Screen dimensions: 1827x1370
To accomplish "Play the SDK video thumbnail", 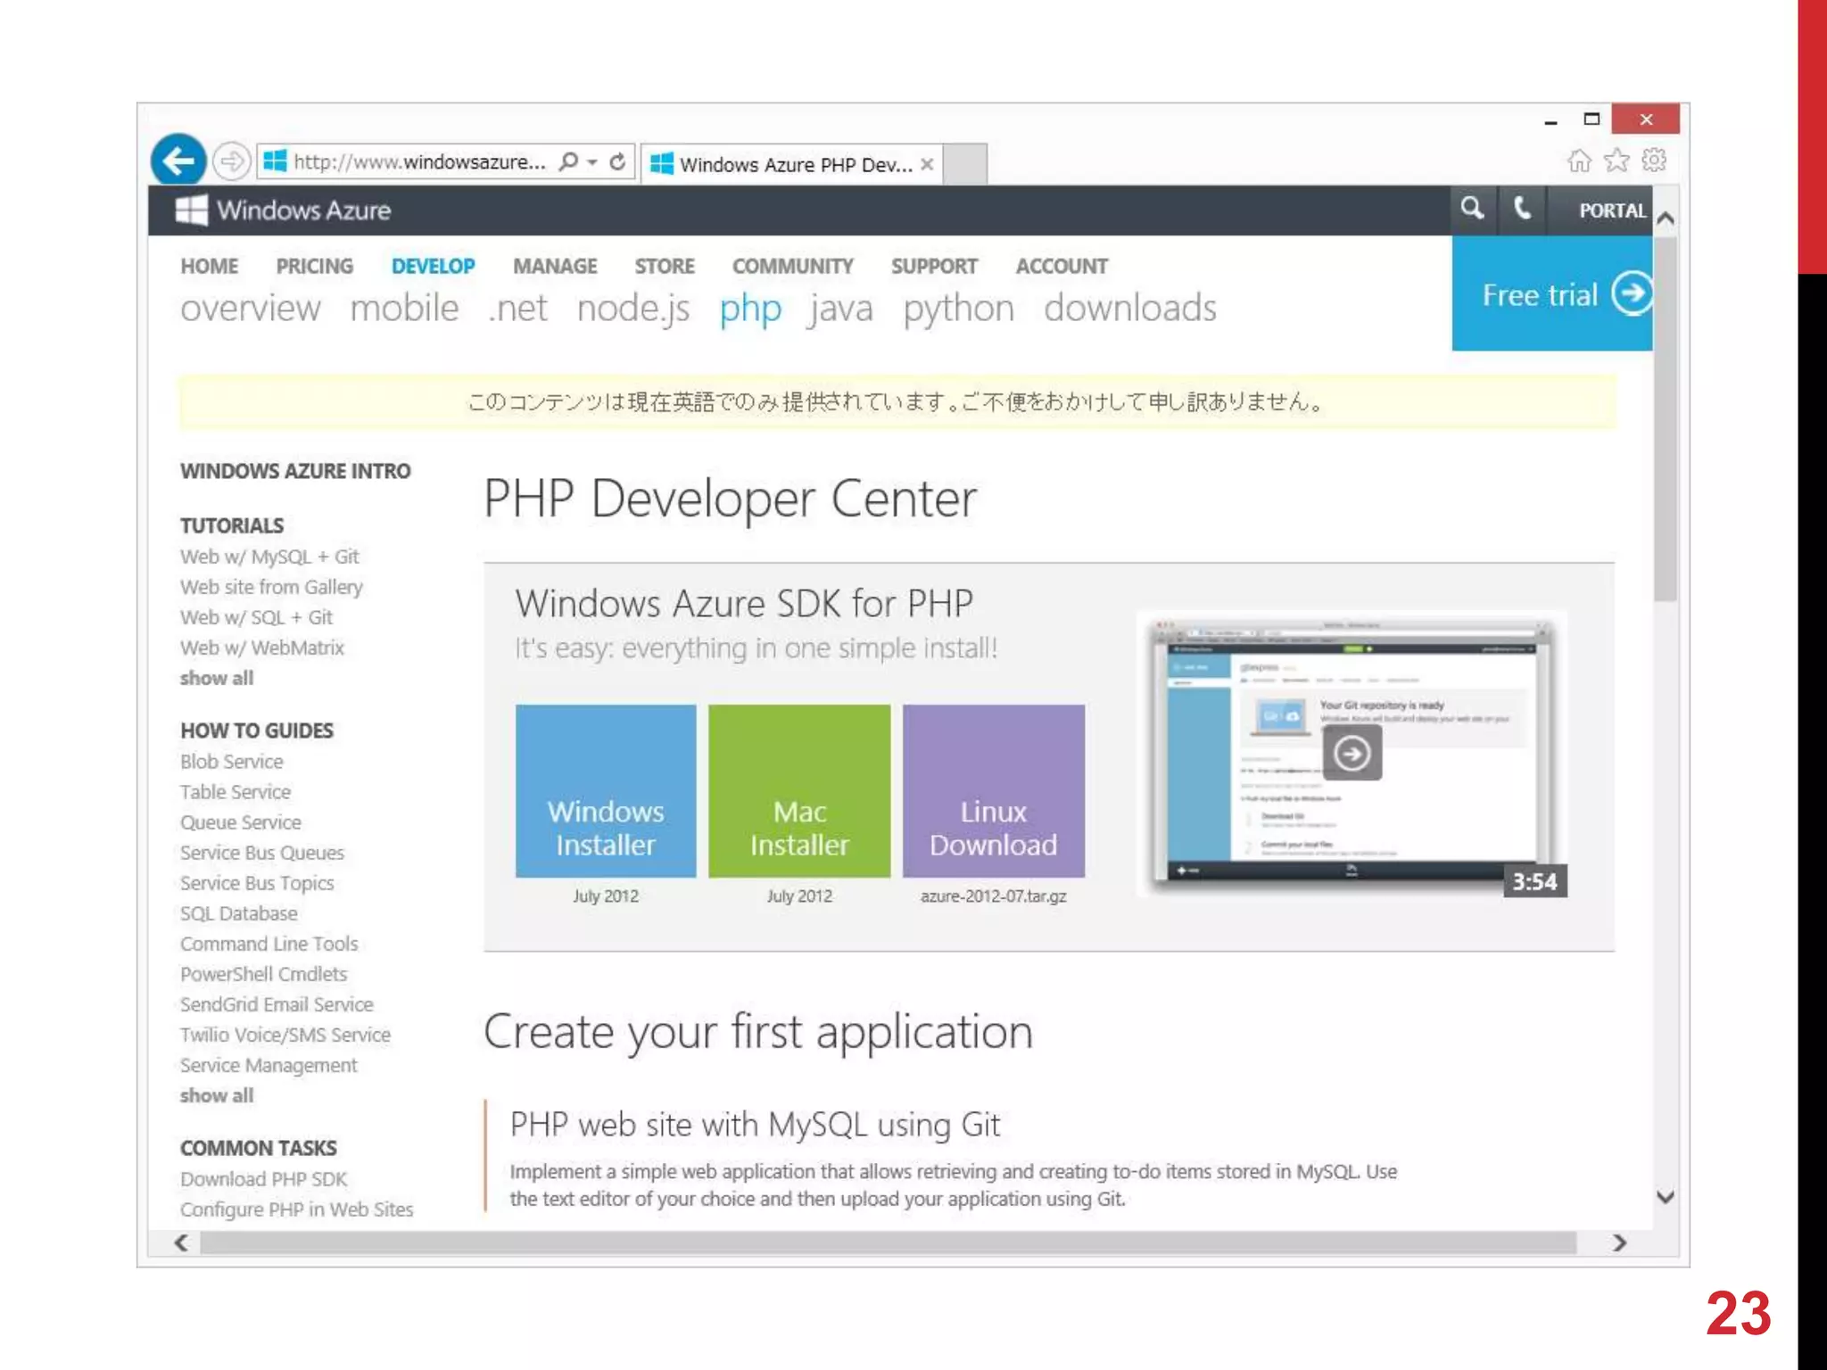I will tap(1352, 754).
